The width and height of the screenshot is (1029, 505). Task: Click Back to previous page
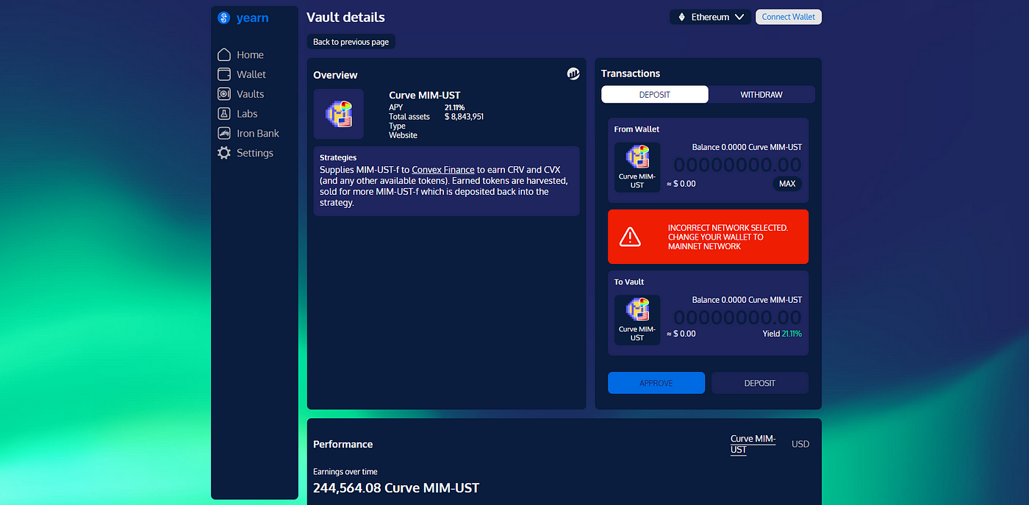click(x=351, y=42)
